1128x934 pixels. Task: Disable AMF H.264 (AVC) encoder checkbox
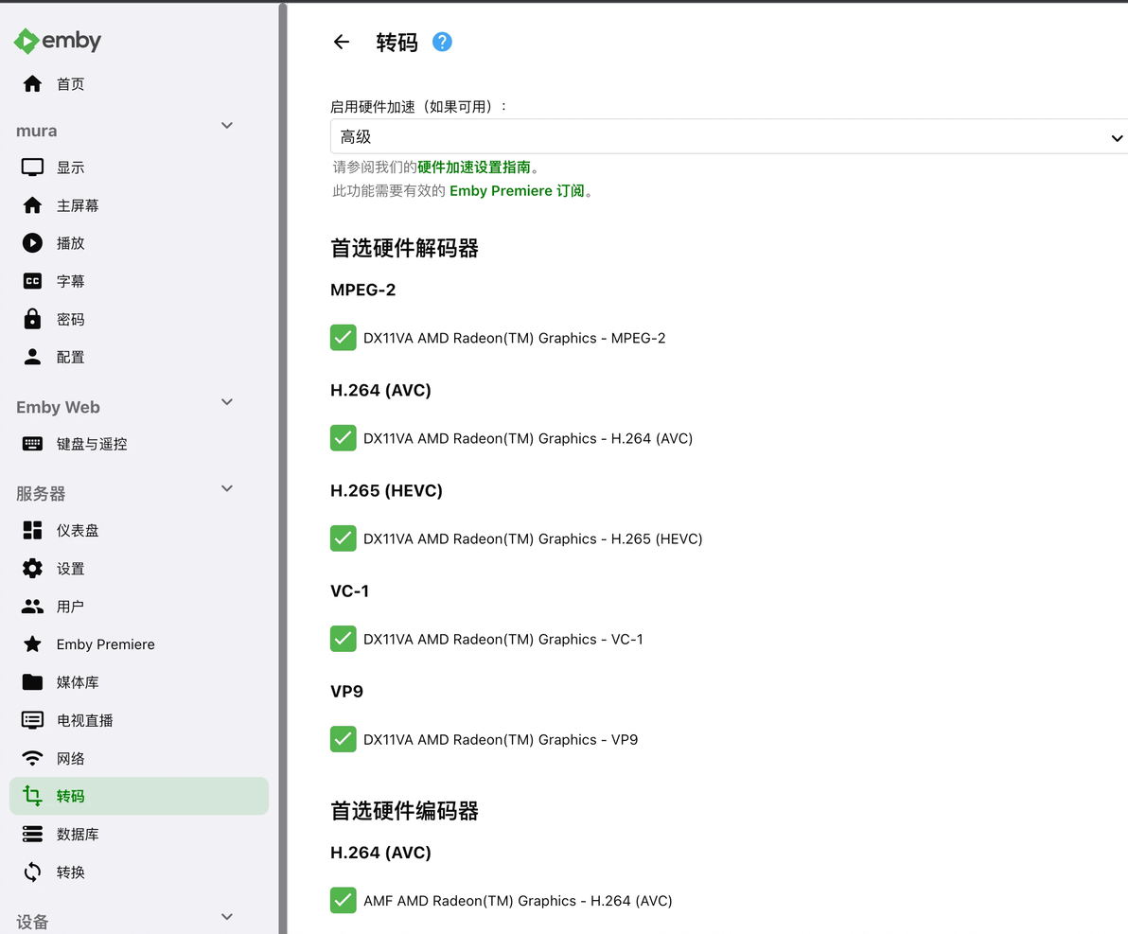tap(344, 900)
